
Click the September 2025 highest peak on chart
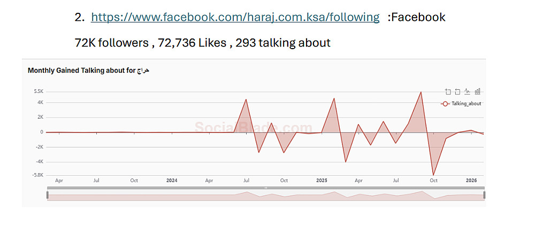421,92
